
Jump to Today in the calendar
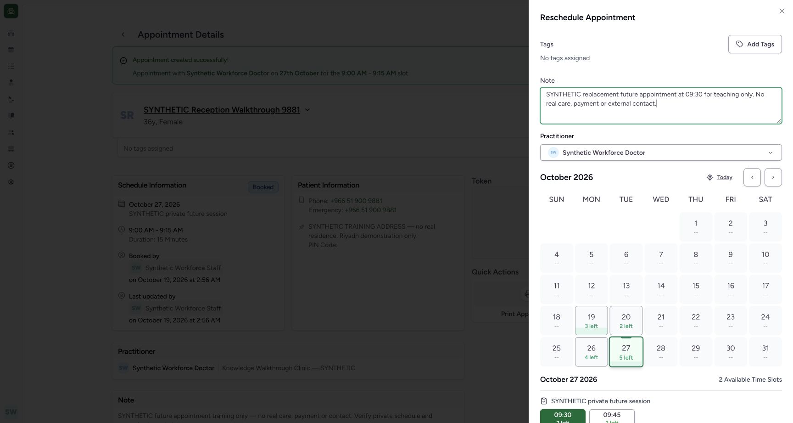click(x=725, y=177)
